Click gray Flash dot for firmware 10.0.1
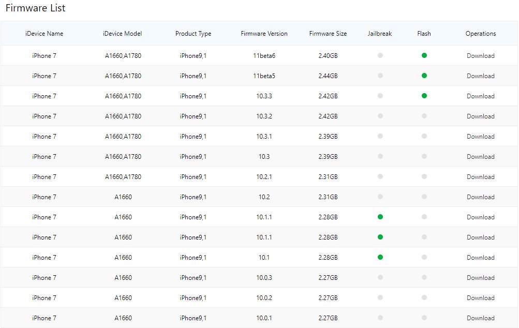This screenshot has height=328, width=519. [x=424, y=318]
